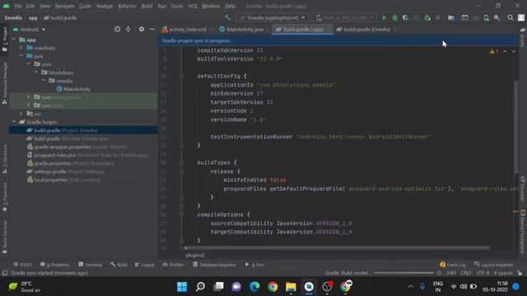This screenshot has width=527, height=296.
Task: Go to previous highlighted warning arrow
Action: [x=505, y=51]
